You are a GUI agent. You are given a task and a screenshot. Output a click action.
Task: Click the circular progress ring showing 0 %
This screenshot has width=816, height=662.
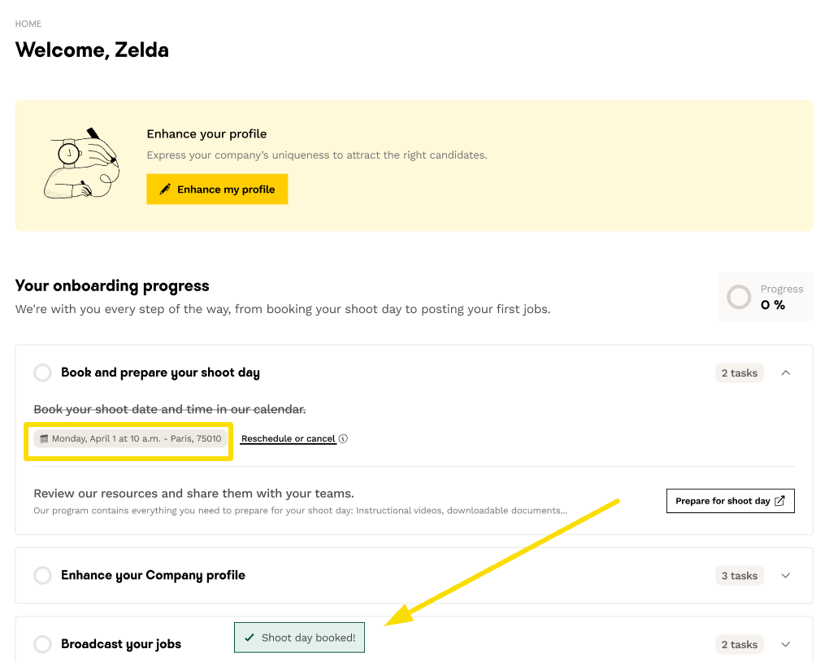pos(739,297)
